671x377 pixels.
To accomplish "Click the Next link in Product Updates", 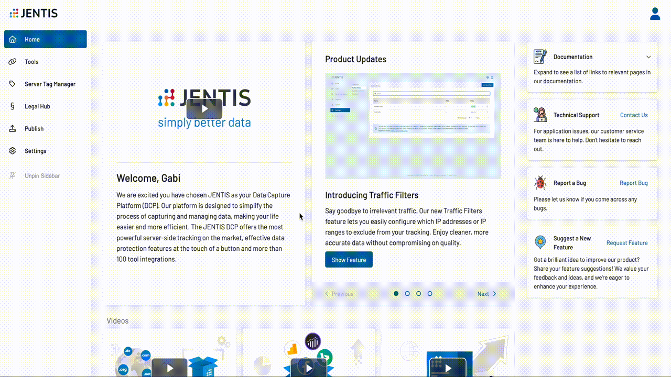I will (x=486, y=294).
